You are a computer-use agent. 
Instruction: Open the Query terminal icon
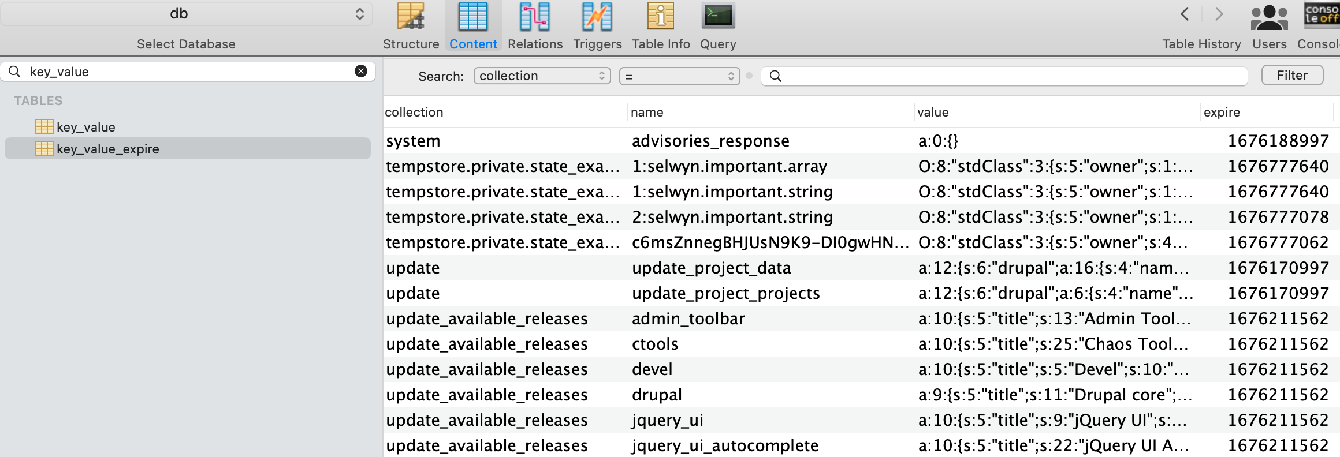(718, 16)
